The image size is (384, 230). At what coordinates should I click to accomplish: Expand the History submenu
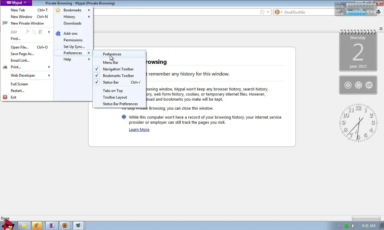pyautogui.click(x=73, y=17)
